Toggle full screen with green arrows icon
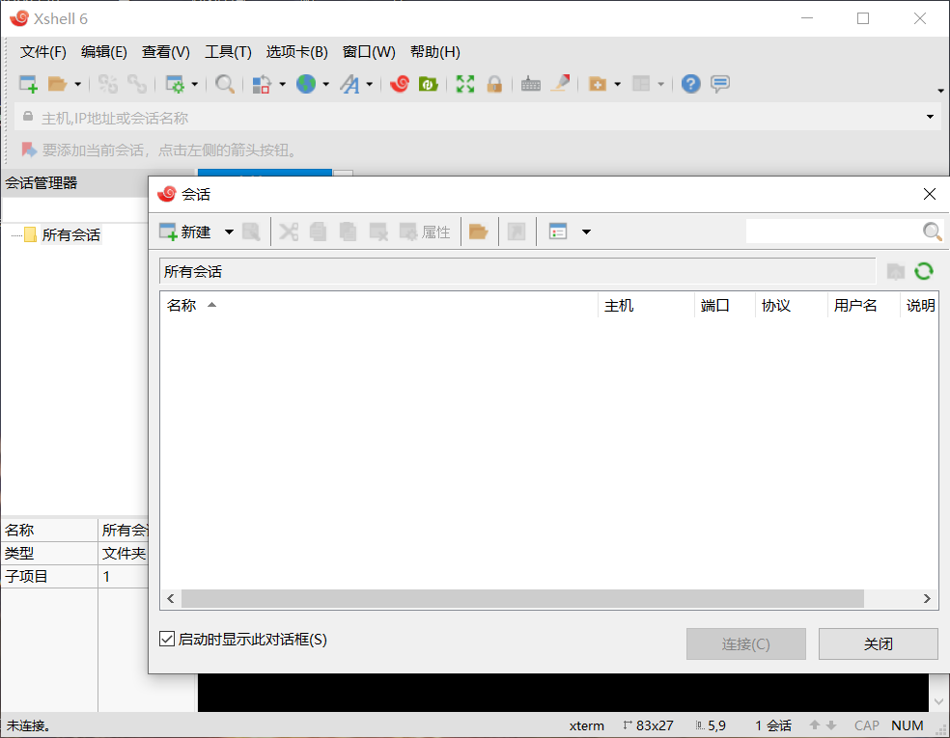Viewport: 950px width, 738px height. (x=465, y=84)
